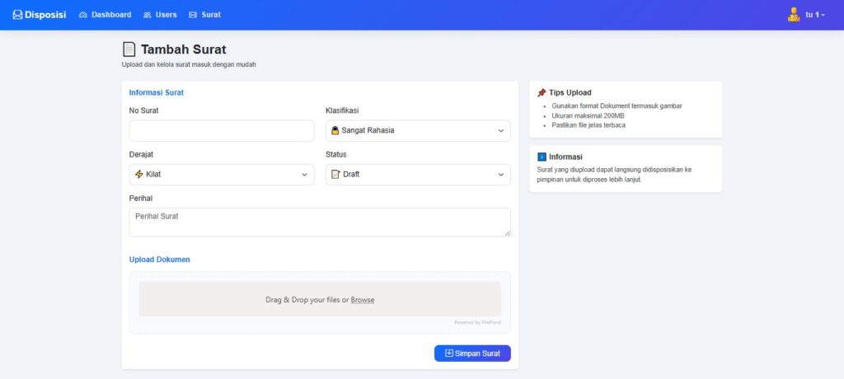Image resolution: width=844 pixels, height=379 pixels.
Task: Click the user avatar icon beside tu 1
Action: pyautogui.click(x=794, y=15)
